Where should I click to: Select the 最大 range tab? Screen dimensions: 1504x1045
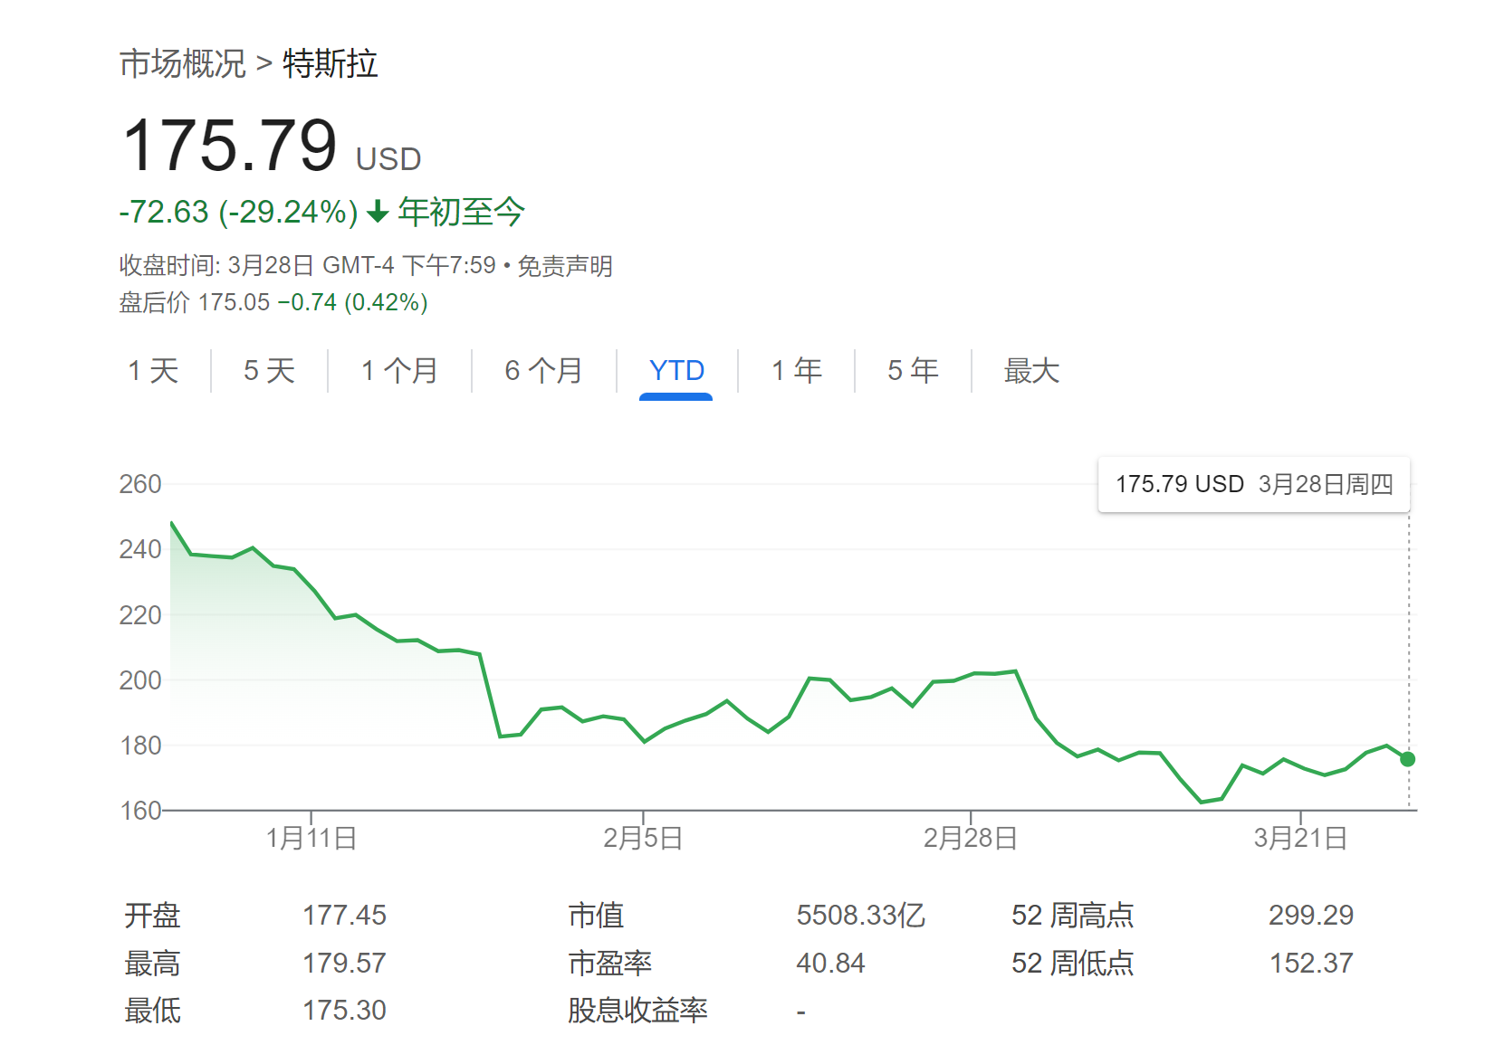click(x=1031, y=371)
